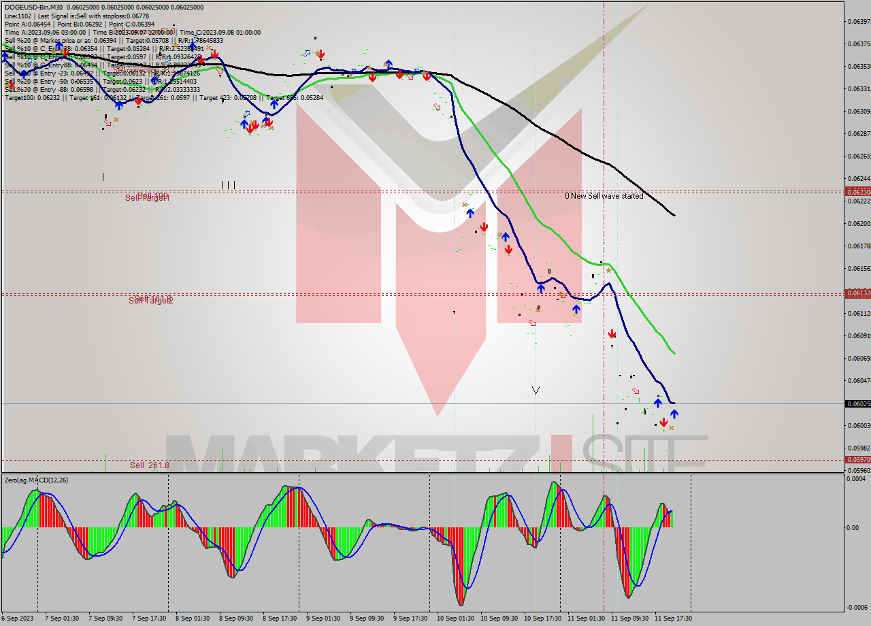This screenshot has width=871, height=626.
Task: Click the 0.06047 price axis value
Action: 859,380
